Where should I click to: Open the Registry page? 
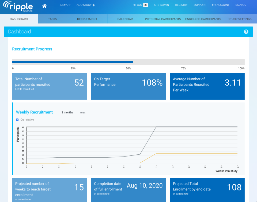tap(181, 5)
